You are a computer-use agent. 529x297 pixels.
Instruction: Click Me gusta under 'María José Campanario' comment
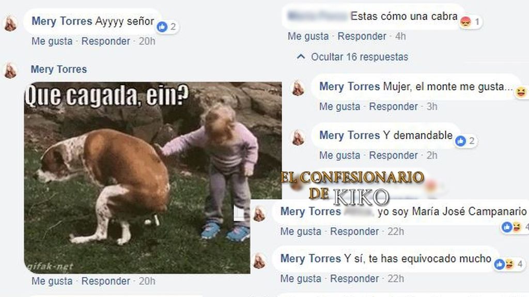click(x=301, y=232)
